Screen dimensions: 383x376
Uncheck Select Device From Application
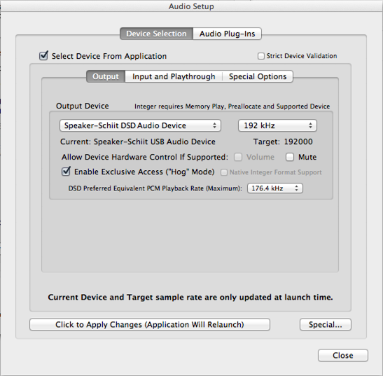(x=43, y=56)
